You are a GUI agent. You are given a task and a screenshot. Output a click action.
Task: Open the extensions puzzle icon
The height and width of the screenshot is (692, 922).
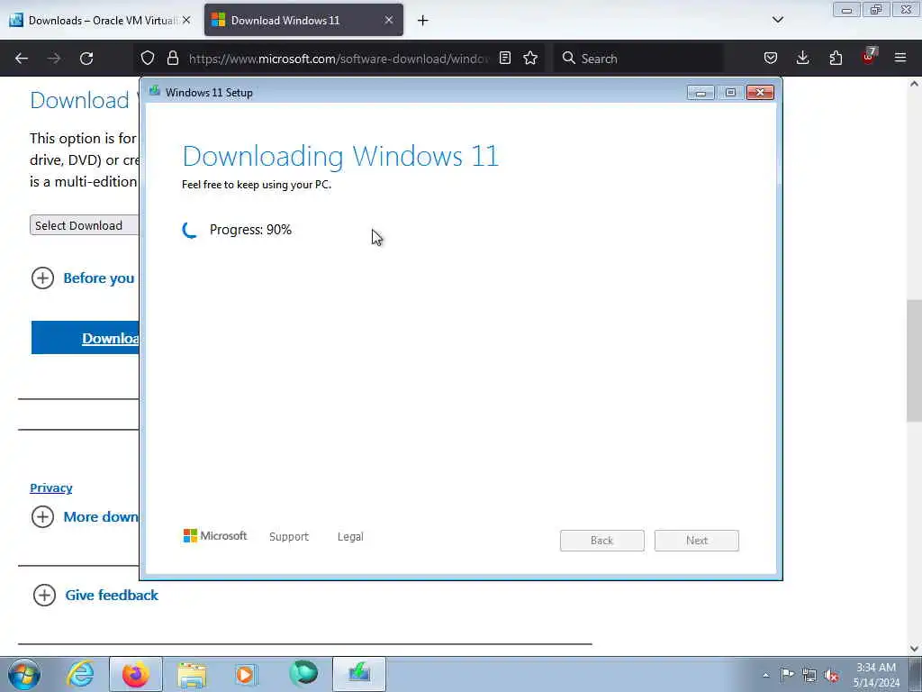point(836,58)
